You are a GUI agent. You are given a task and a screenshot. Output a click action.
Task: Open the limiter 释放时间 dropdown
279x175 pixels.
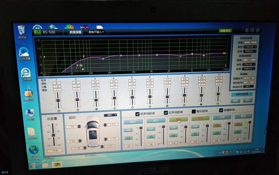click(x=248, y=86)
